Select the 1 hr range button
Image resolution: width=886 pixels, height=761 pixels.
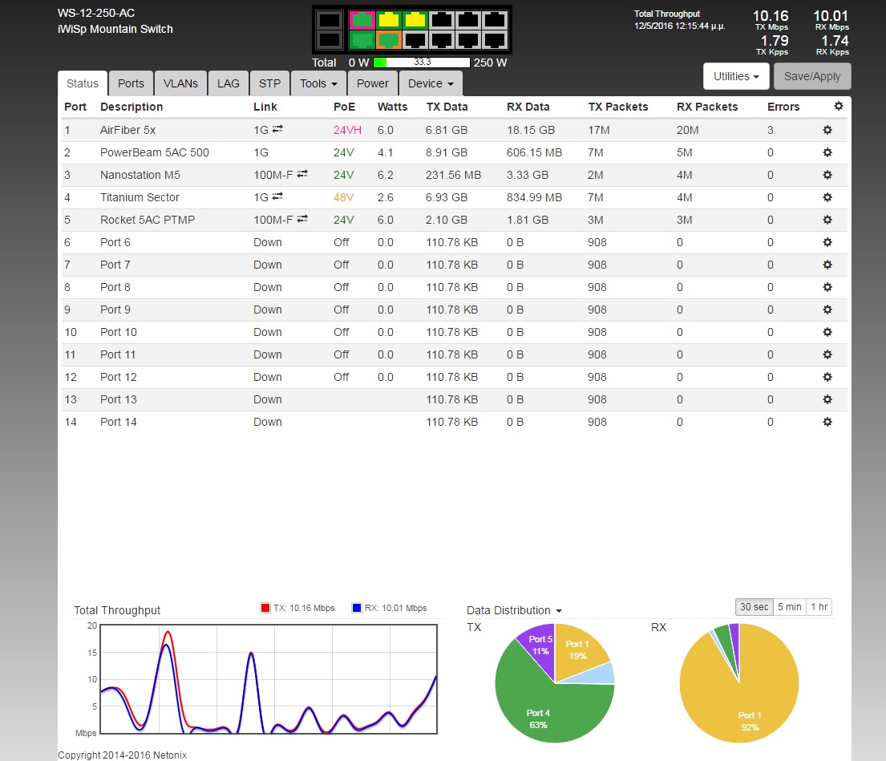819,607
